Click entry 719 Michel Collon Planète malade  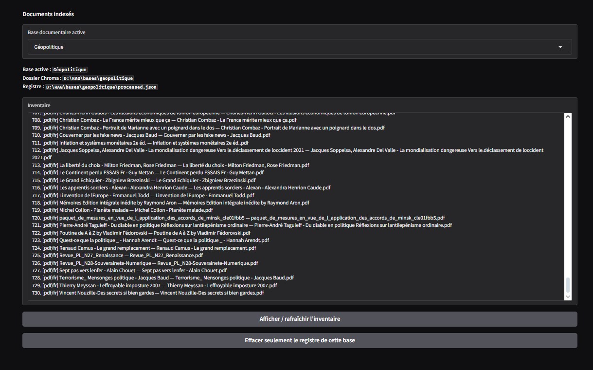[x=122, y=210]
